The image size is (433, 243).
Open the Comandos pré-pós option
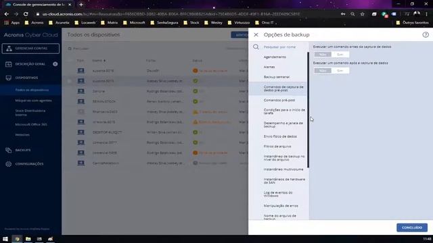[x=279, y=100]
